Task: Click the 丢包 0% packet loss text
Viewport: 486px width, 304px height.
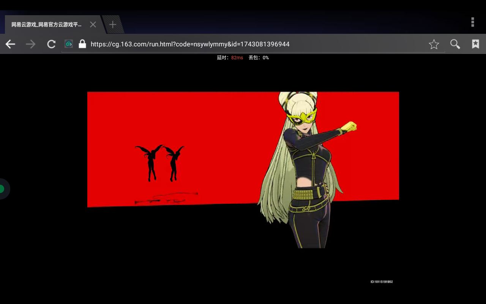Action: point(259,58)
